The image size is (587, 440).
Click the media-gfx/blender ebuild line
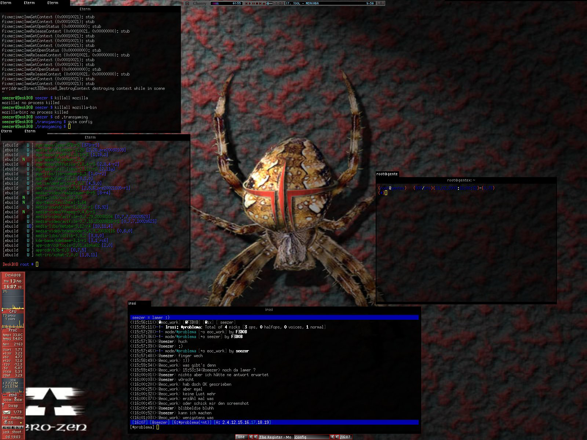(x=64, y=150)
